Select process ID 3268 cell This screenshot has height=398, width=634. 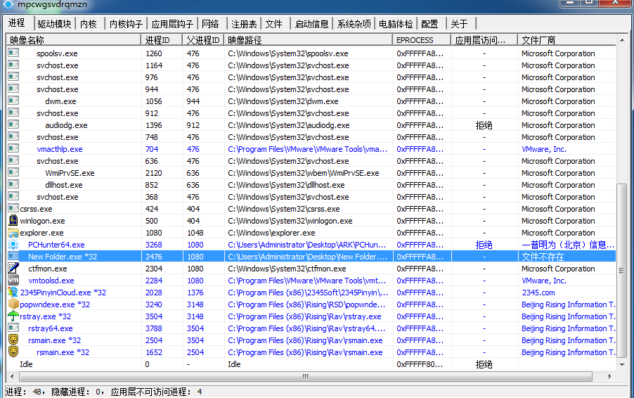pos(154,245)
